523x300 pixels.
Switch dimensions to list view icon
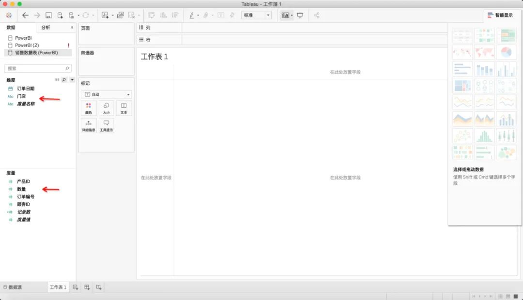coord(57,80)
